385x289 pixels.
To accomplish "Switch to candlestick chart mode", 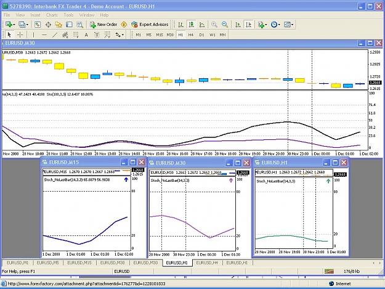I will coord(191,25).
